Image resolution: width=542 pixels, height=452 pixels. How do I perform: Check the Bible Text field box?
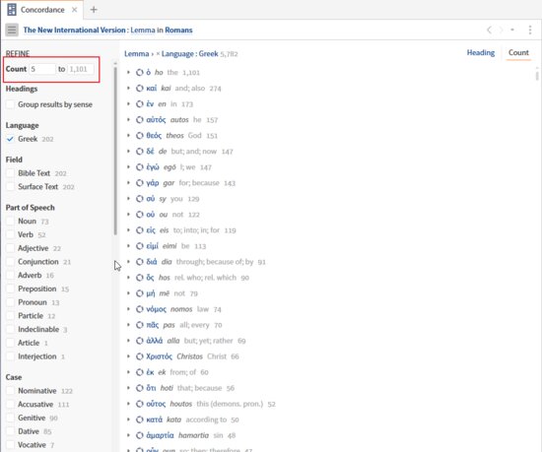click(x=11, y=173)
